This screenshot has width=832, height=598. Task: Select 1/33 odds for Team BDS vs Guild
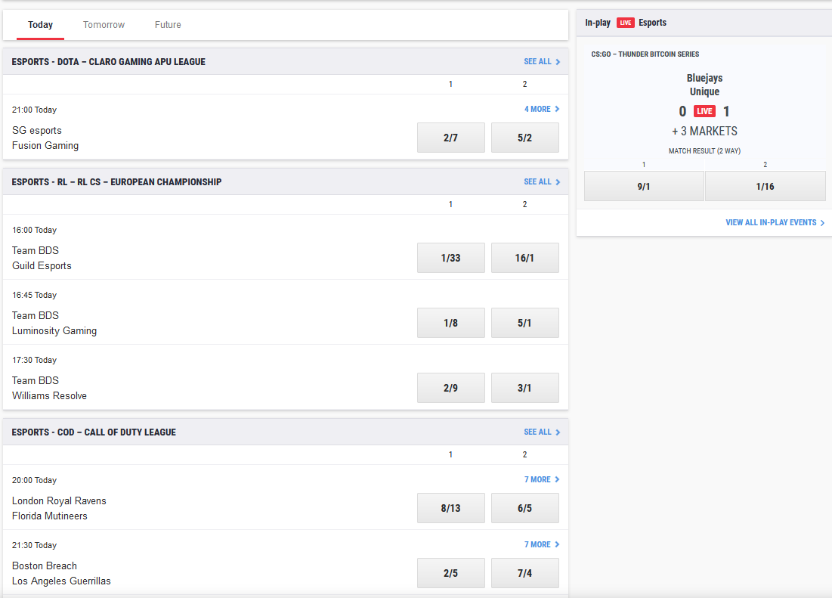point(450,258)
